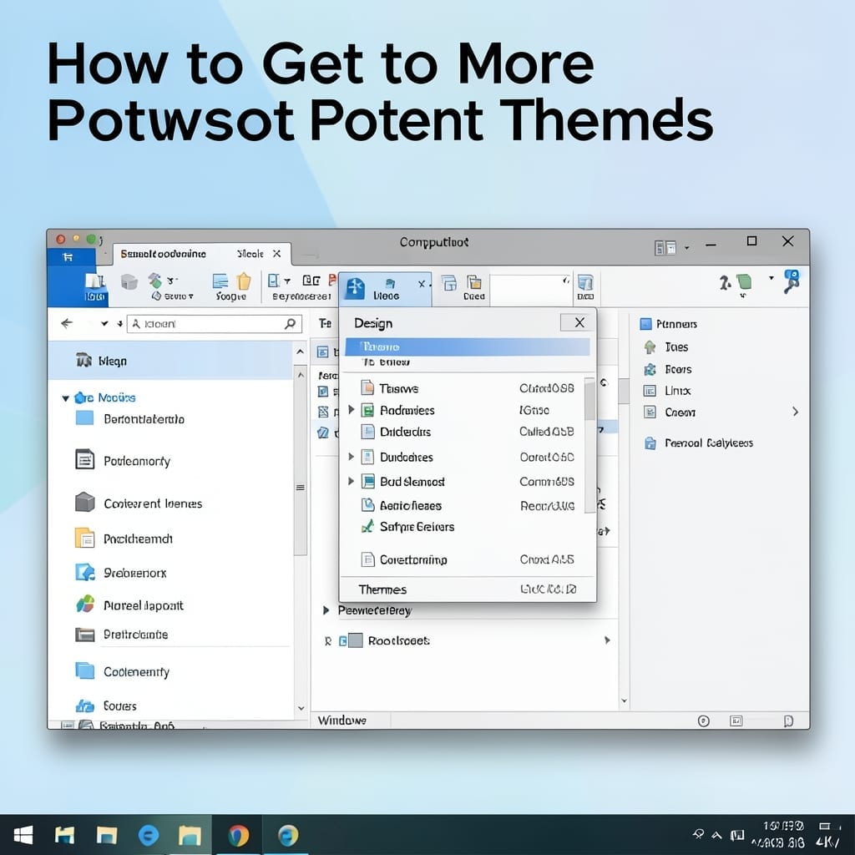
Task: Click the layout icon in title bar
Action: (665, 248)
